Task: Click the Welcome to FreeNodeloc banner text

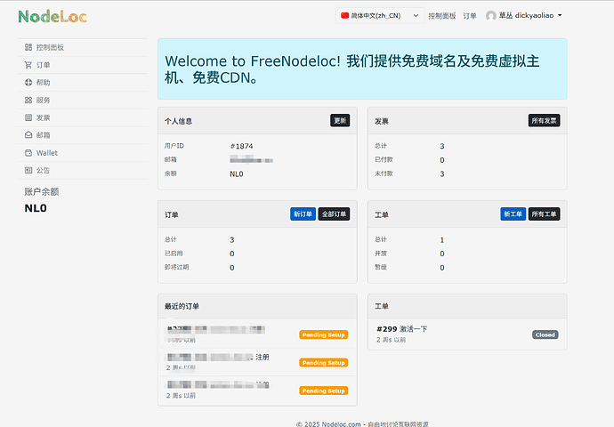Action: tap(352, 69)
